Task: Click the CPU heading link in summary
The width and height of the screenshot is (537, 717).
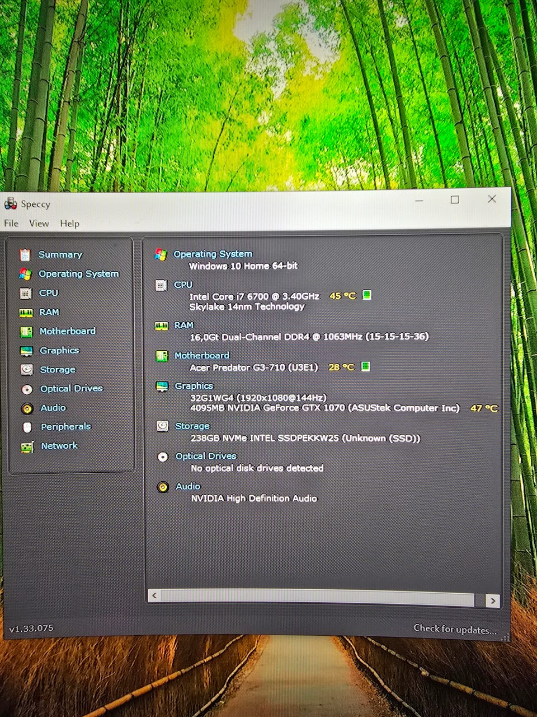Action: coord(183,285)
